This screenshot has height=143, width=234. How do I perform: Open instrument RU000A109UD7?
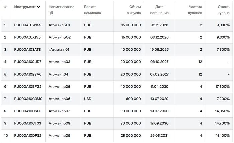pos(28,62)
